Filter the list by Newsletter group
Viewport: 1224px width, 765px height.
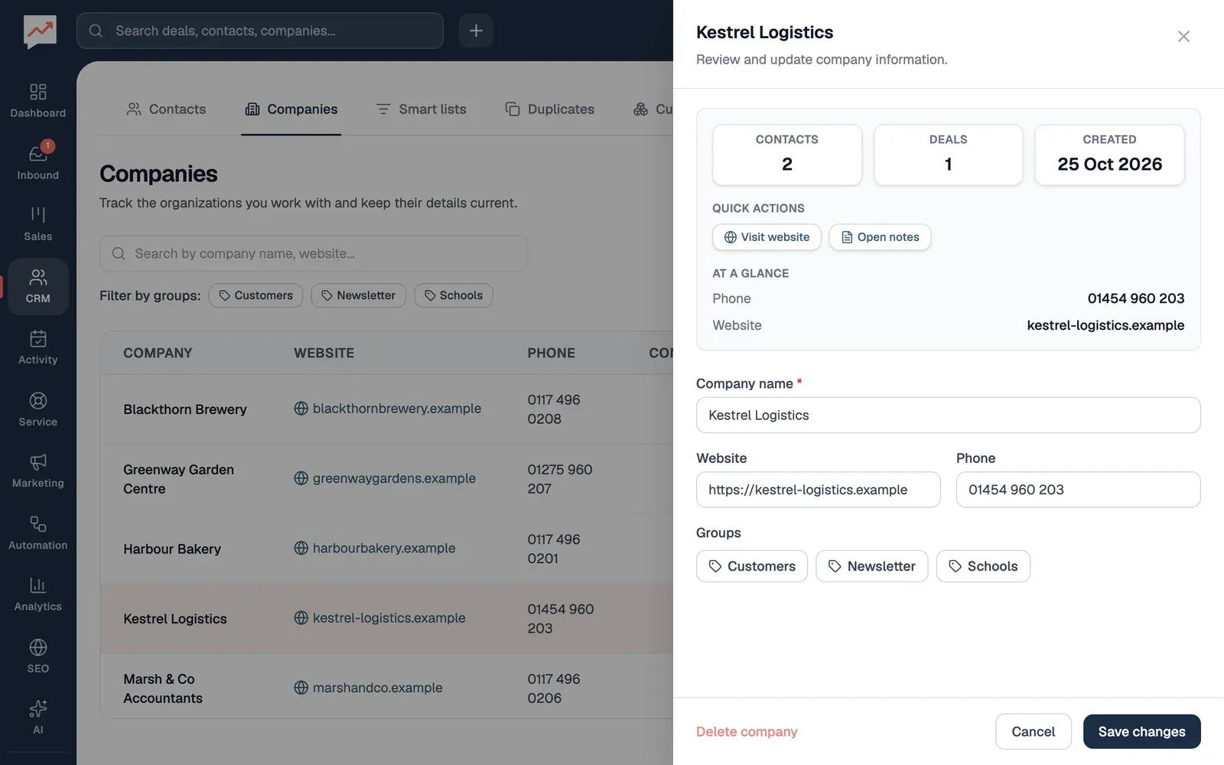(x=359, y=295)
